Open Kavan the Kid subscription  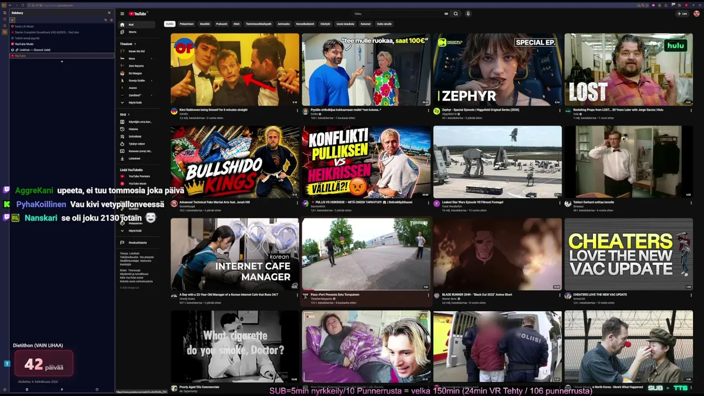click(x=137, y=51)
